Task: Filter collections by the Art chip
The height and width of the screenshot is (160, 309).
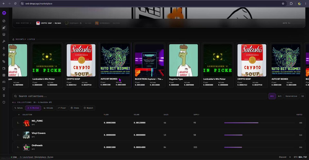Action: [280, 96]
